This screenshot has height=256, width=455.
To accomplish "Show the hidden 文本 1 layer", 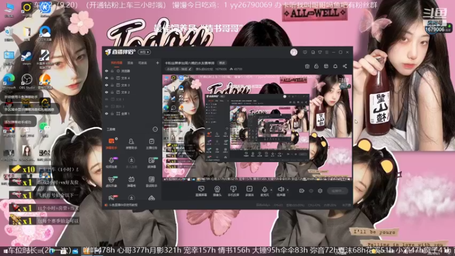I will coord(106,99).
